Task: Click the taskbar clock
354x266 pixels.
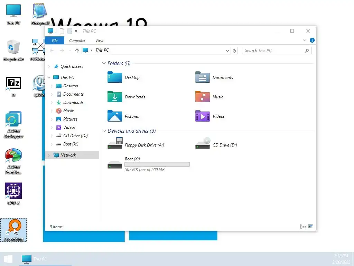Action: (x=341, y=259)
